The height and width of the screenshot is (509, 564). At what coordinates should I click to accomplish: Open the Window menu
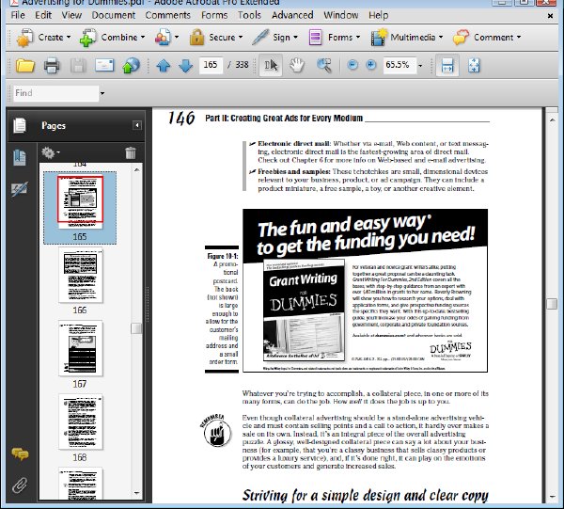pyautogui.click(x=341, y=15)
